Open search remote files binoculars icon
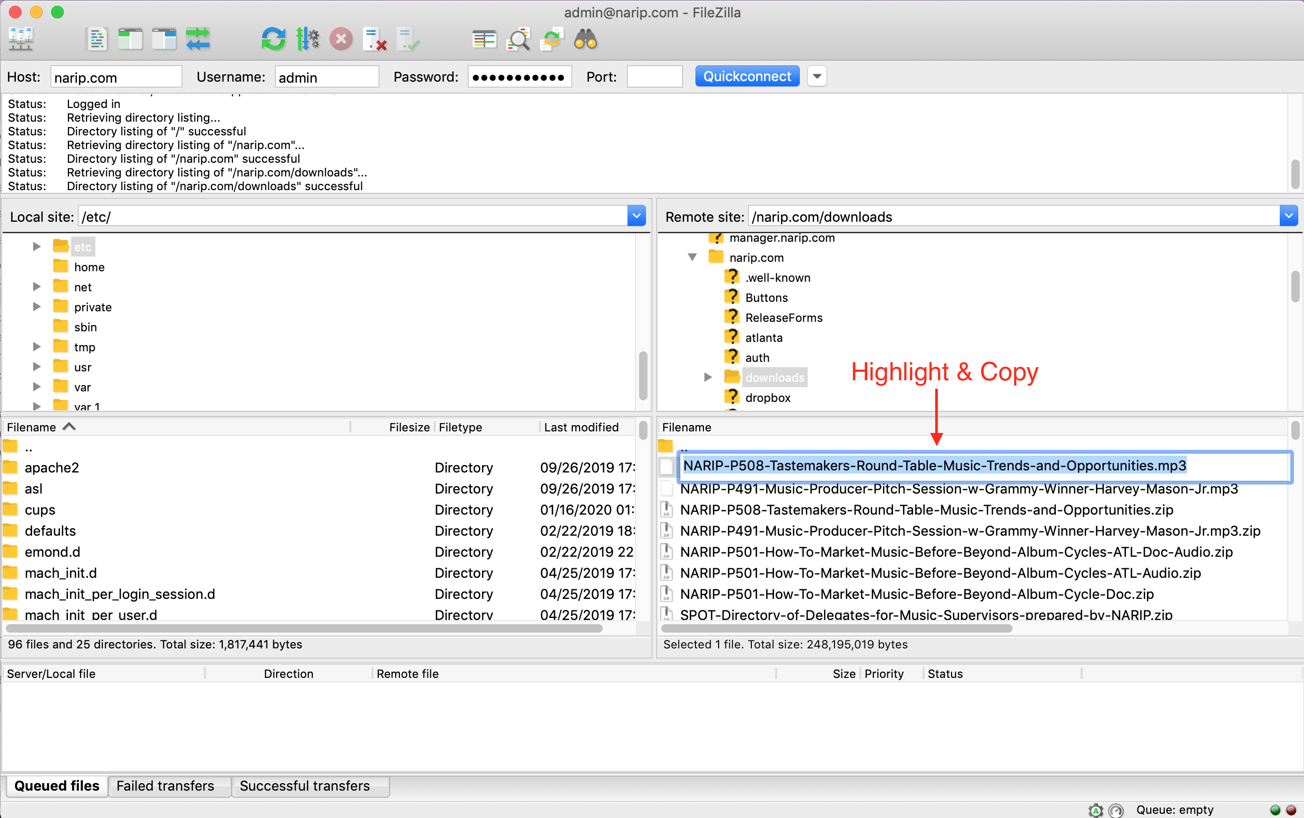 pyautogui.click(x=585, y=39)
